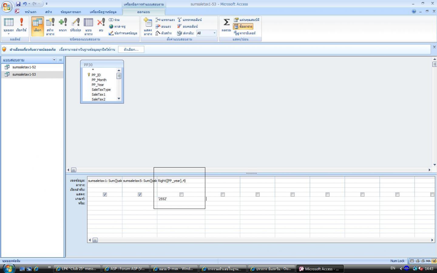This screenshot has width=437, height=273.
Task: Choose the Delete (ลบ) query type
Action: (x=101, y=25)
